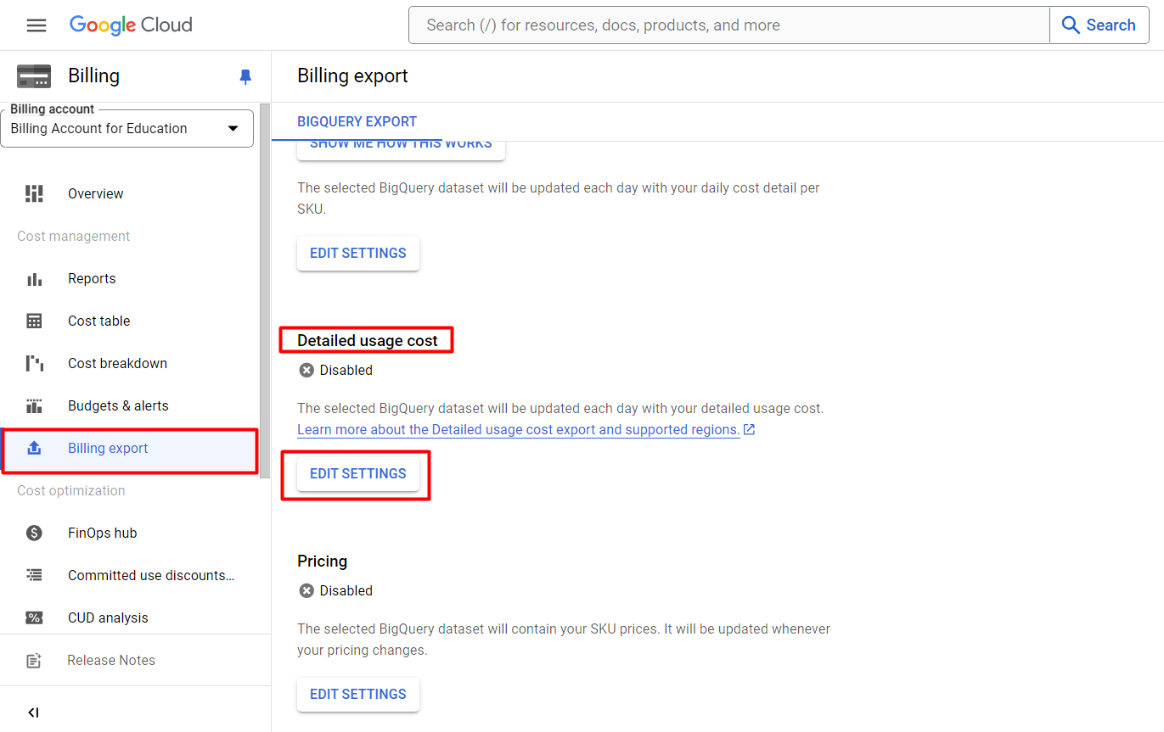Screen dimensions: 1164x732
Task: Unpin Billing with the pin icon
Action: click(x=245, y=77)
